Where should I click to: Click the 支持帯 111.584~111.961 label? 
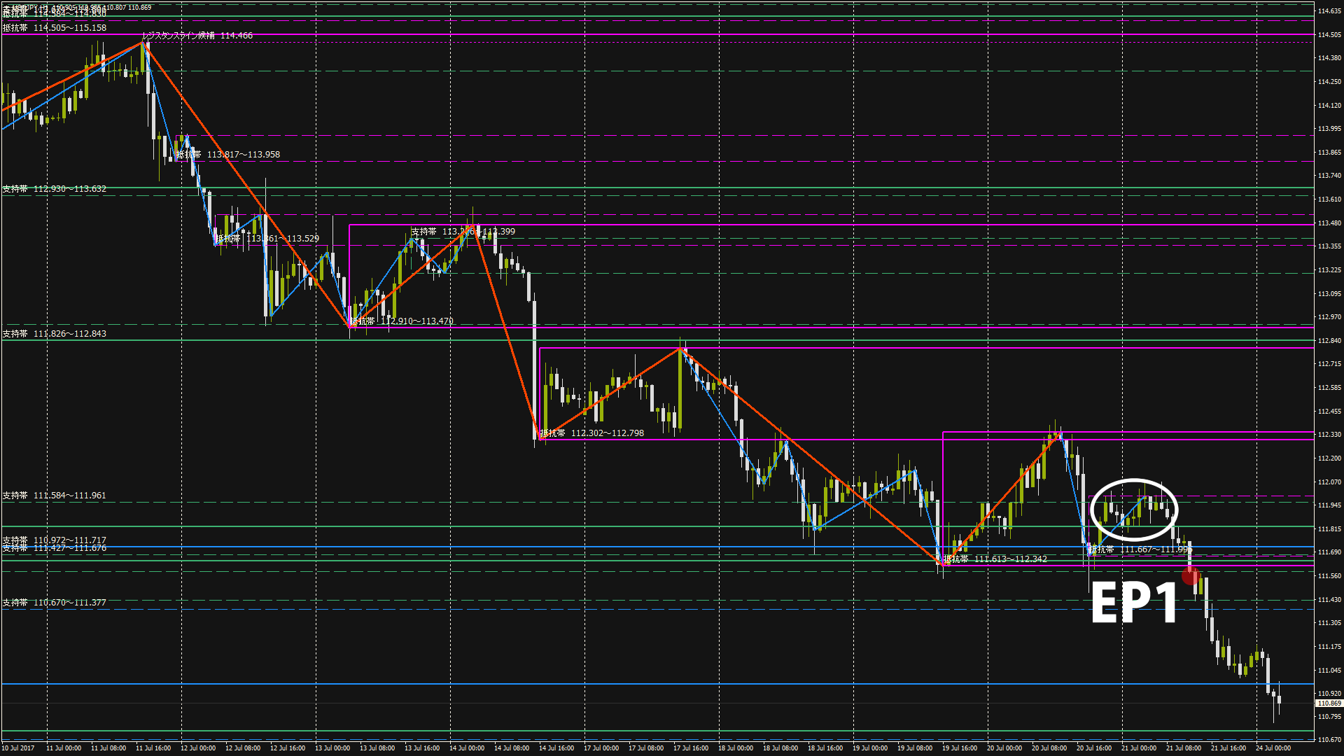(55, 496)
